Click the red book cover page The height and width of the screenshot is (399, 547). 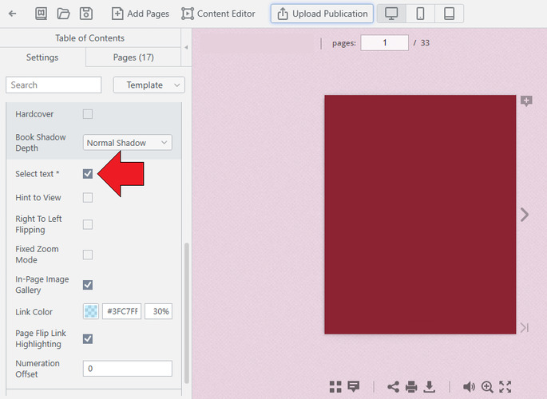pos(420,215)
